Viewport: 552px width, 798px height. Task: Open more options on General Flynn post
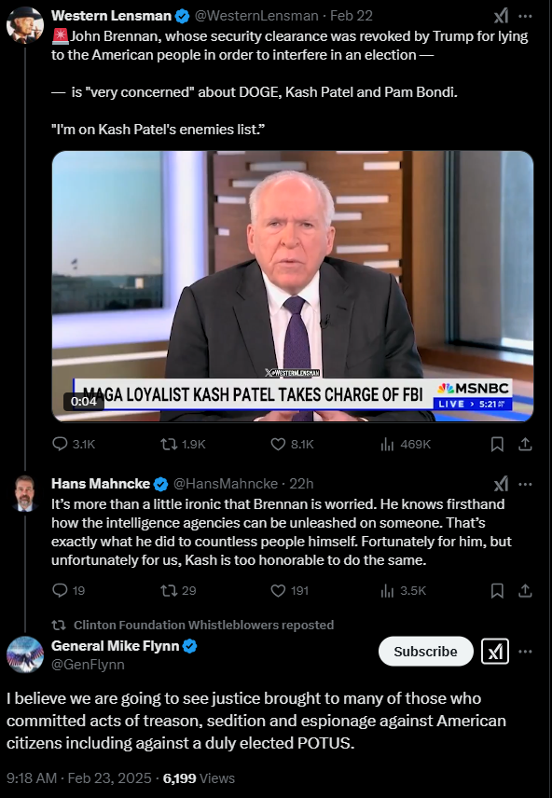tap(525, 652)
